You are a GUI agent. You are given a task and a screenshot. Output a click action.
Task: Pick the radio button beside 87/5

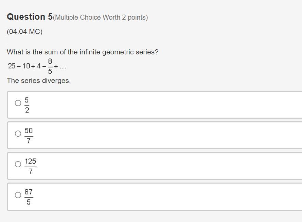(x=18, y=195)
